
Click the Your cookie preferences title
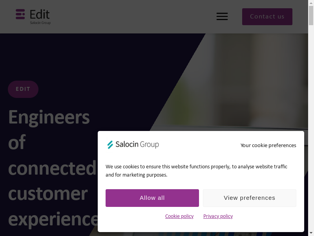(x=268, y=145)
